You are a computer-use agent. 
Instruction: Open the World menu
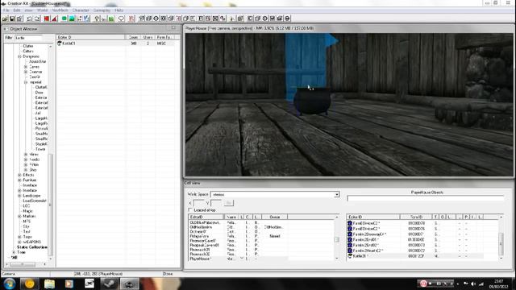pos(43,10)
